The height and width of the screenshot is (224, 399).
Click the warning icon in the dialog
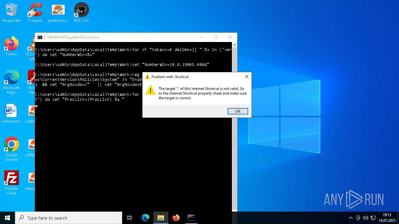[x=150, y=90]
